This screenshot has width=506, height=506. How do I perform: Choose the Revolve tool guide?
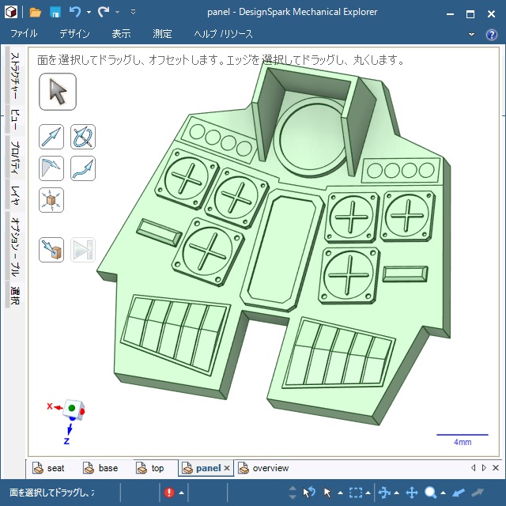click(82, 137)
